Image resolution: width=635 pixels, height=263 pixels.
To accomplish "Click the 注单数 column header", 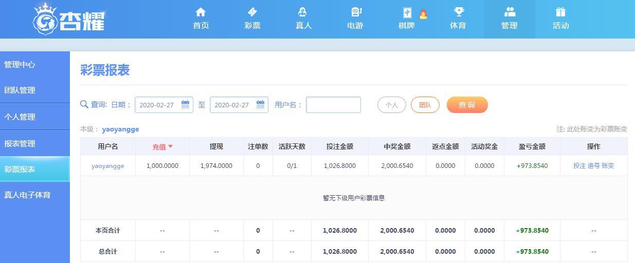I will (258, 146).
